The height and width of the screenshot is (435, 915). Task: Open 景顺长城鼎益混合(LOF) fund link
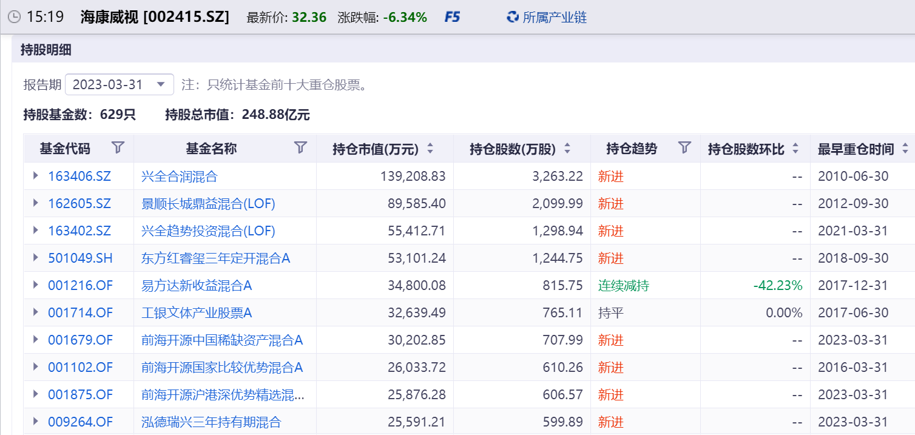pyautogui.click(x=208, y=204)
